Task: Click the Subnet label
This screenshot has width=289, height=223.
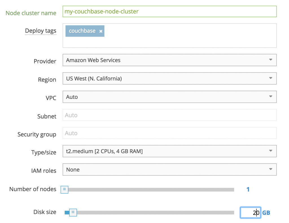Action: point(47,116)
